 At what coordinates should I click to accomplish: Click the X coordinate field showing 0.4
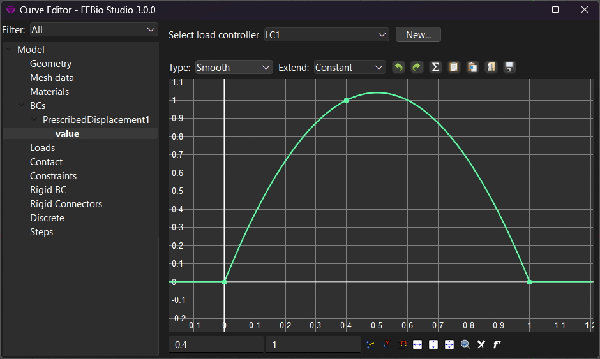pyautogui.click(x=216, y=344)
